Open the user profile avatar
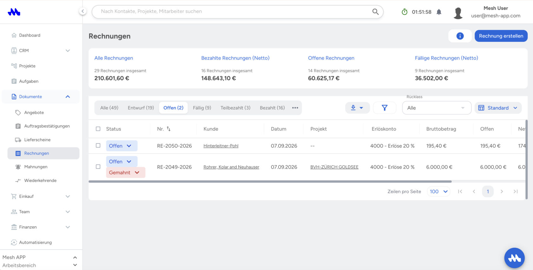 pyautogui.click(x=458, y=13)
